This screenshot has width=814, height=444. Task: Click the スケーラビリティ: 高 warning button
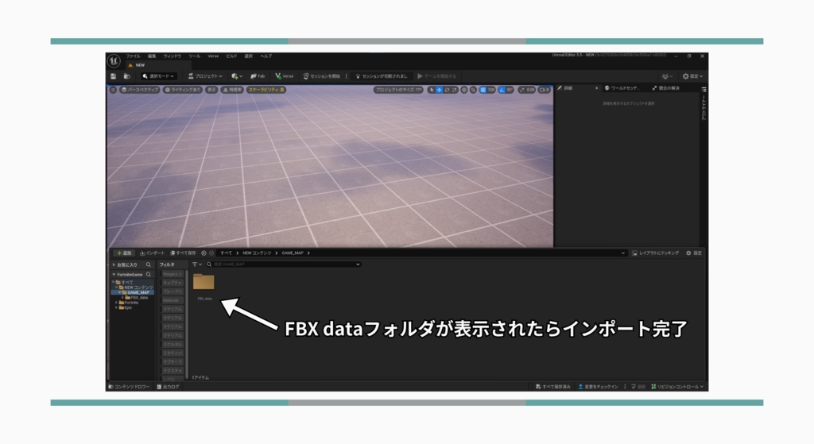point(266,90)
